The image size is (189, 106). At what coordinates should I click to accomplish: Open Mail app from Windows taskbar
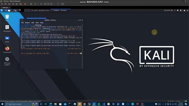[65, 104]
